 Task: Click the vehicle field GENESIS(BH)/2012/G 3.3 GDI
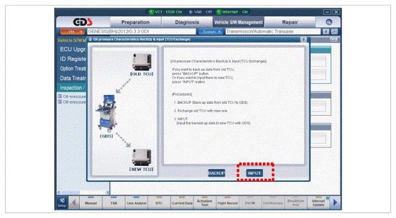tap(141, 31)
